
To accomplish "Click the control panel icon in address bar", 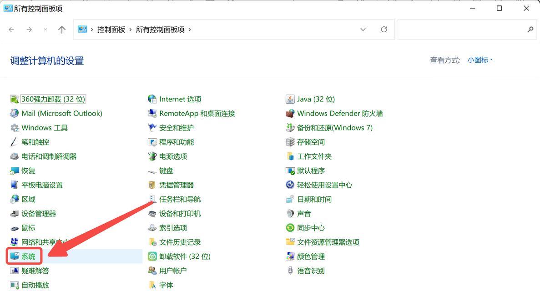I will click(x=82, y=29).
